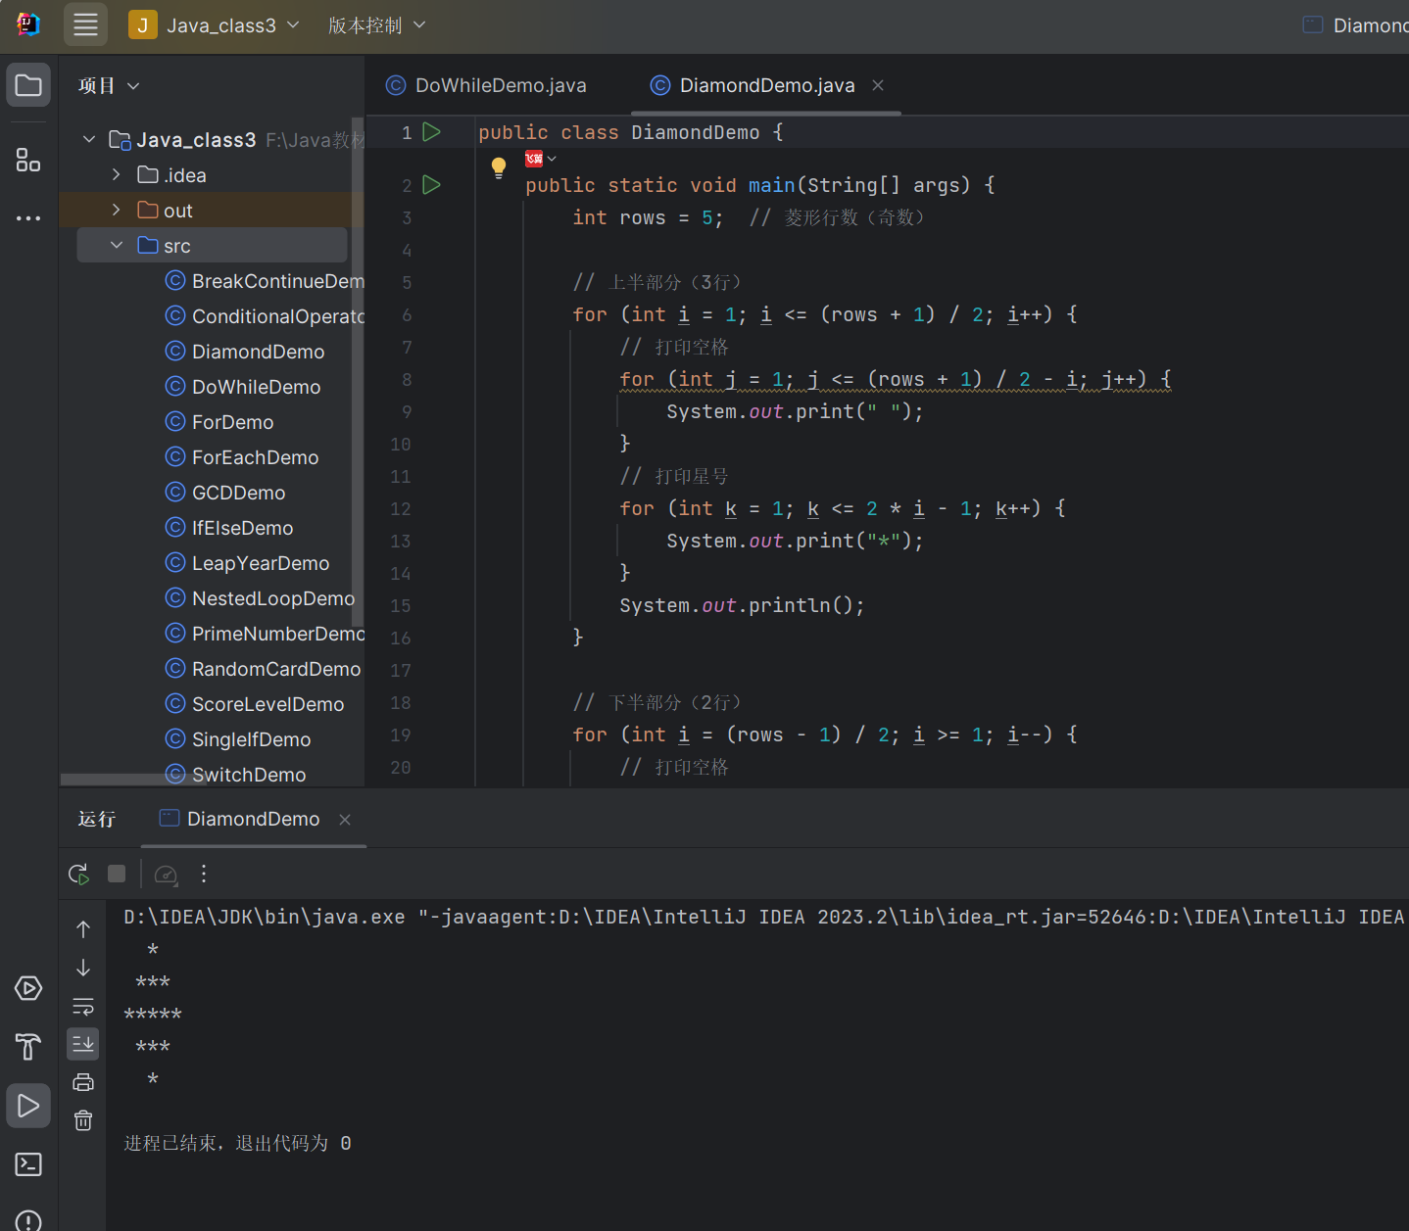Screen dimensions: 1409x1231
Task: Collapse the src folder
Action: point(117,245)
